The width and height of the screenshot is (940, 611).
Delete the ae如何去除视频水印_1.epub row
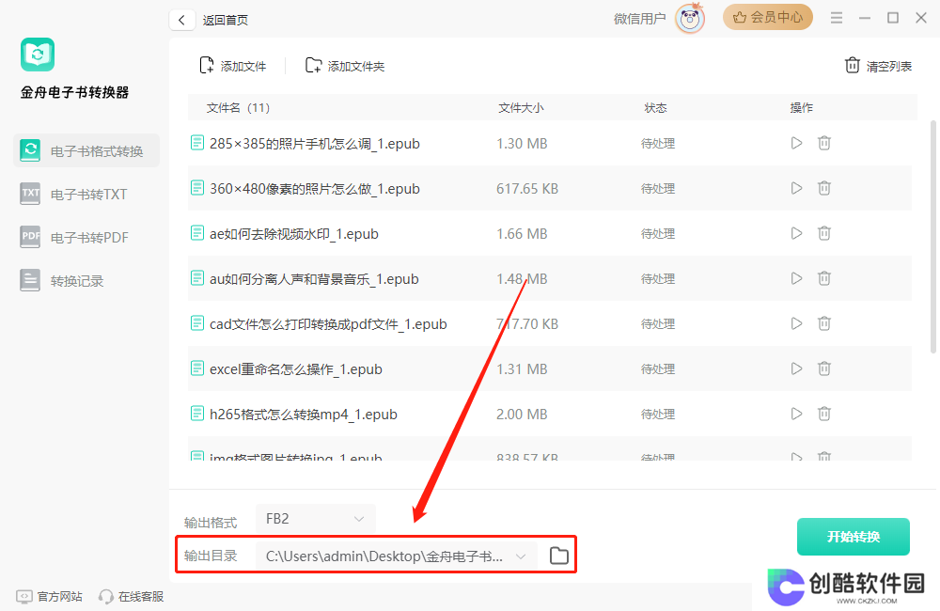(x=824, y=232)
